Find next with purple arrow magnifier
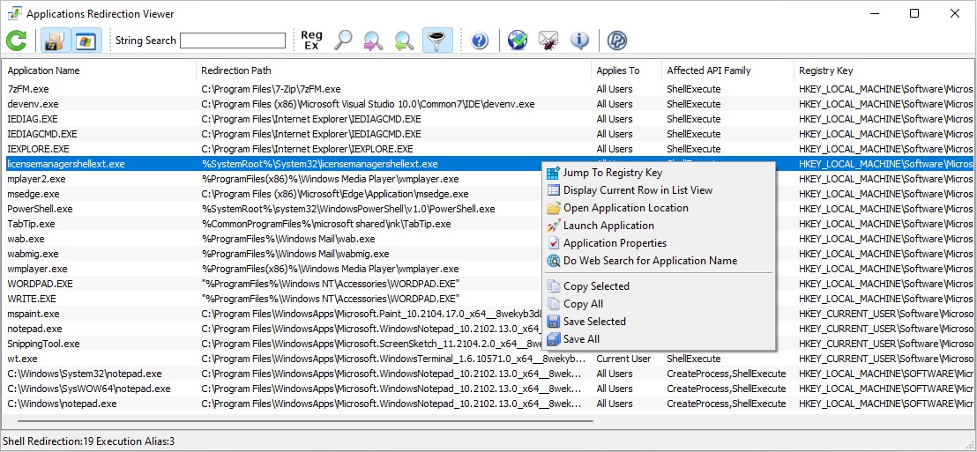Screen dimensions: 977x452 tap(373, 41)
